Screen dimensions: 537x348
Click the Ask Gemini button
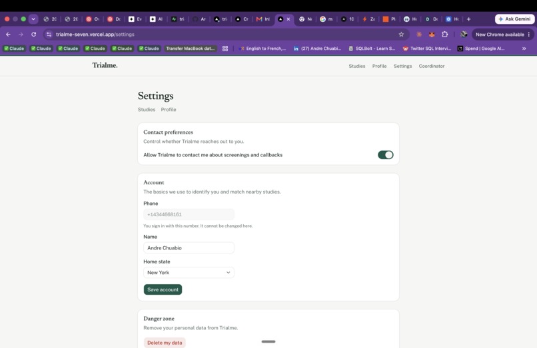(515, 19)
